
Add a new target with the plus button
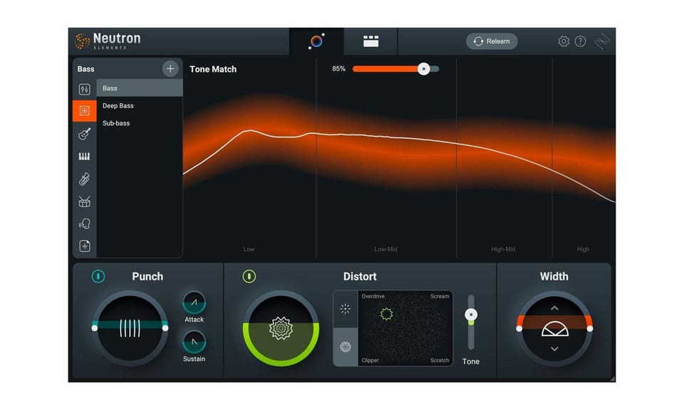coord(170,68)
